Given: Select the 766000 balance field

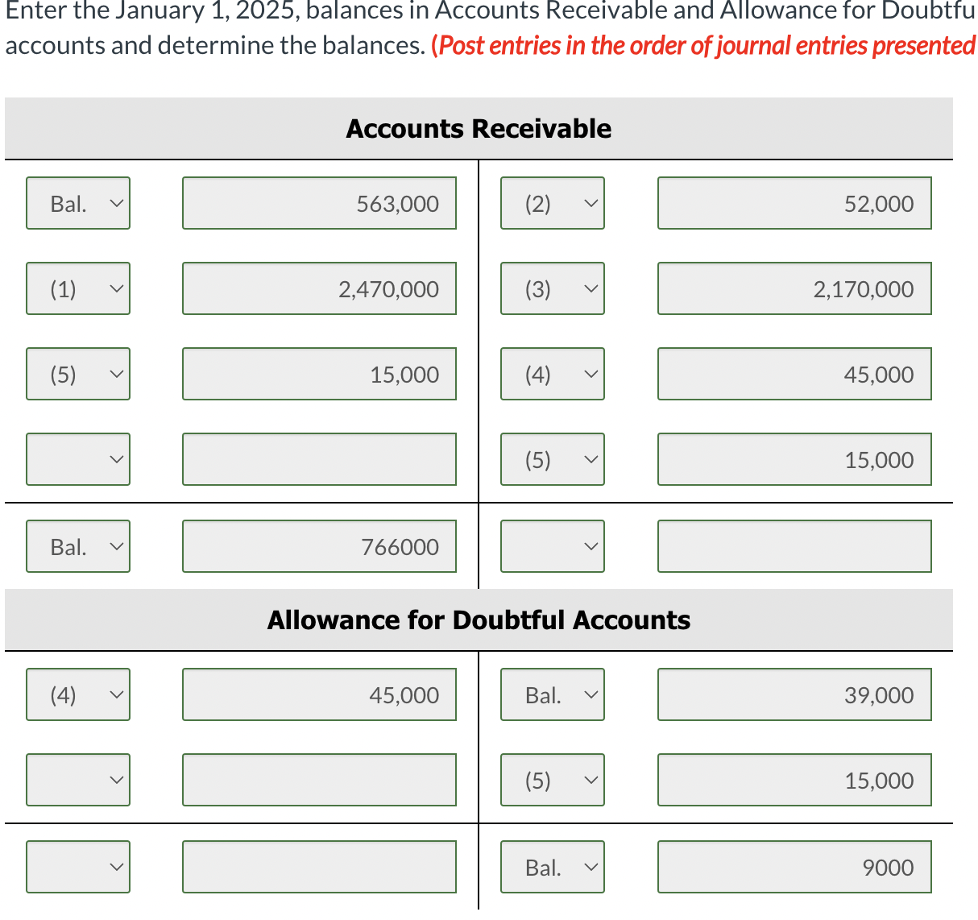Looking at the screenshot, I should click(x=319, y=545).
